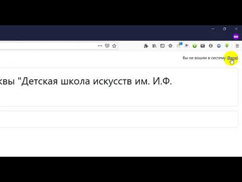Click the green download arrow extension icon
Viewport: 242px width, 182px height.
coord(227,46)
